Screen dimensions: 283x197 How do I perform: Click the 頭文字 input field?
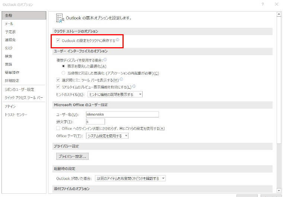coord(95,122)
